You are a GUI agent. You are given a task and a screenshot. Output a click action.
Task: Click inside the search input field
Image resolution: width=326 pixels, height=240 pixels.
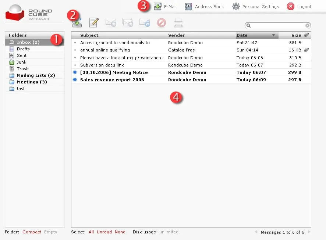[278, 25]
